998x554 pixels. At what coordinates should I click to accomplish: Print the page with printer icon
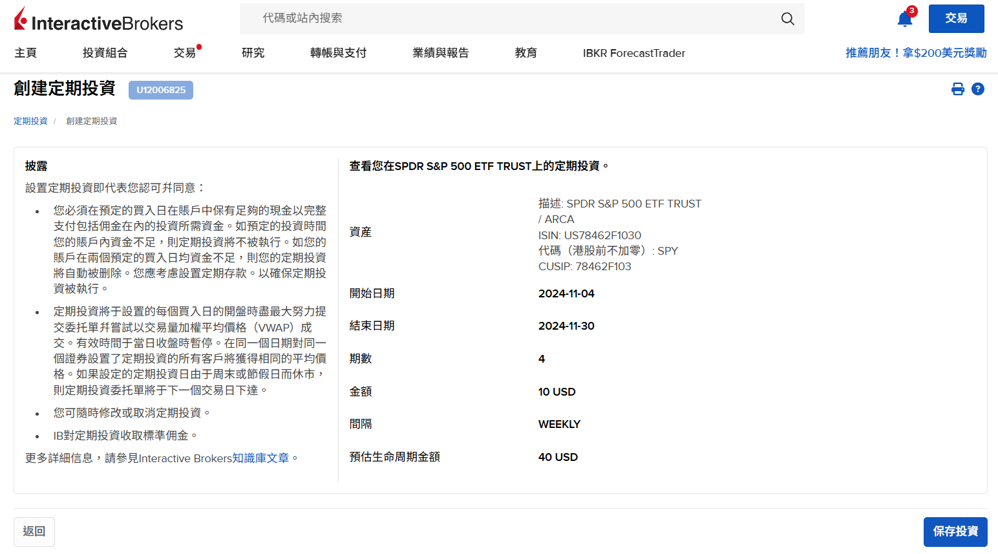pos(957,89)
